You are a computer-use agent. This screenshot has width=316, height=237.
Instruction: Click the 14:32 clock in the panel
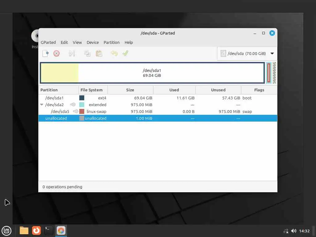pos(304,231)
